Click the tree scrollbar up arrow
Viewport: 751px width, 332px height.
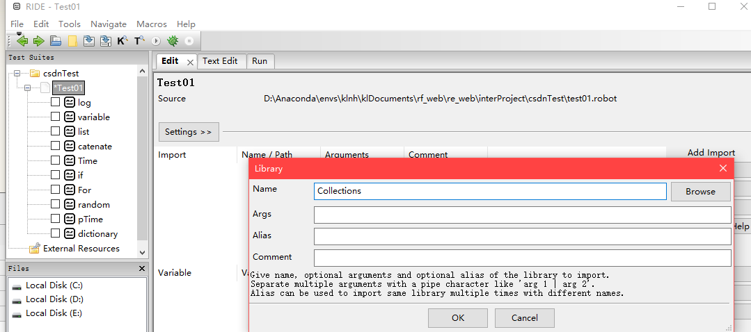pyautogui.click(x=142, y=71)
